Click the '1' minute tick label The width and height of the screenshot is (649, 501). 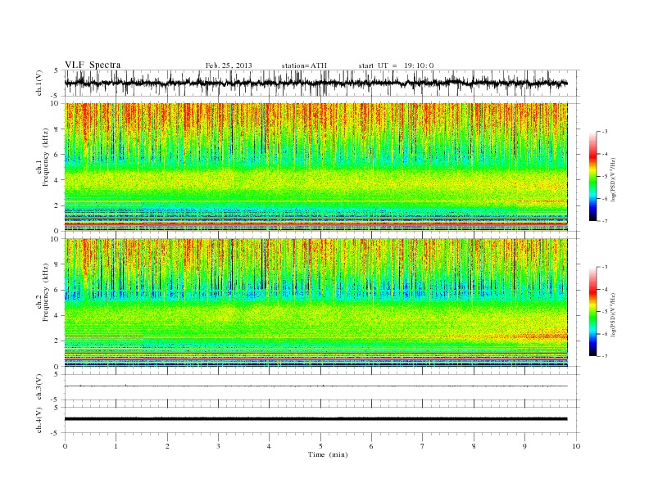(x=116, y=446)
